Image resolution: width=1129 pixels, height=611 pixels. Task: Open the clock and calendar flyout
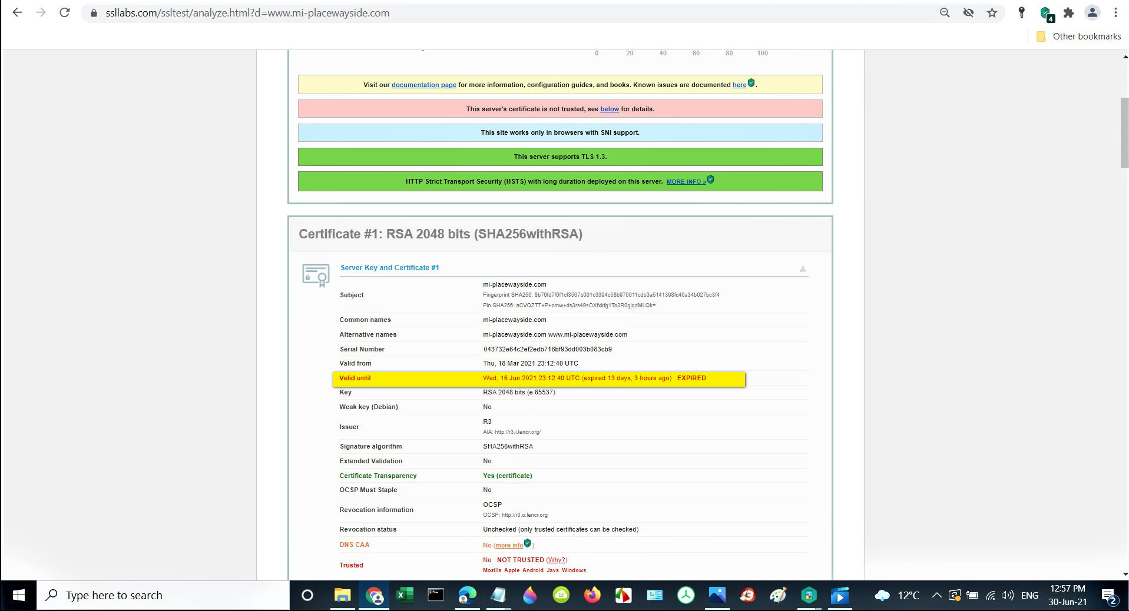1068,596
